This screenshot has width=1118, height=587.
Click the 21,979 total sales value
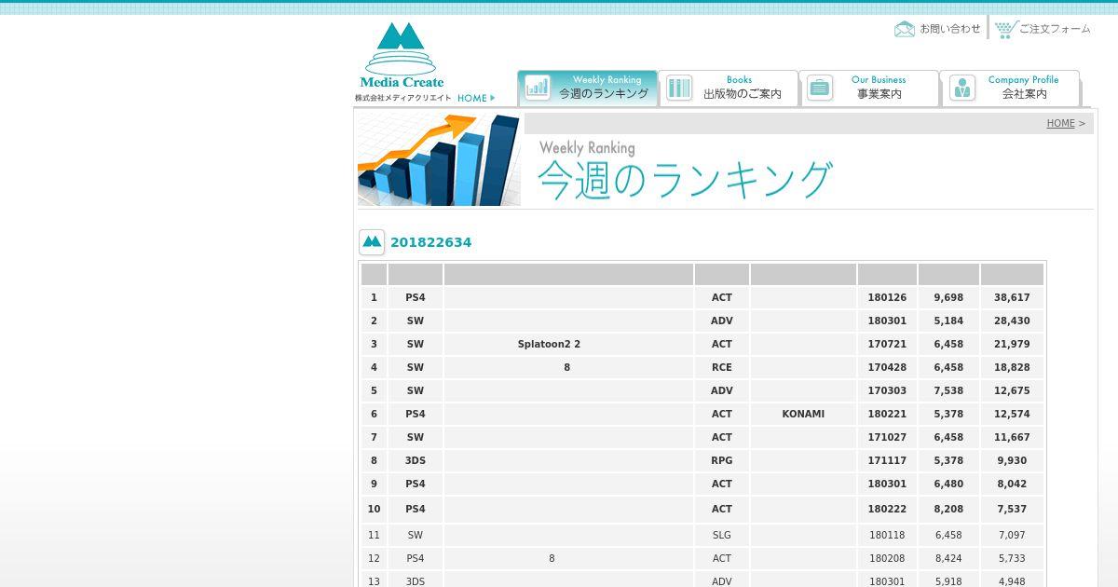coord(1012,344)
